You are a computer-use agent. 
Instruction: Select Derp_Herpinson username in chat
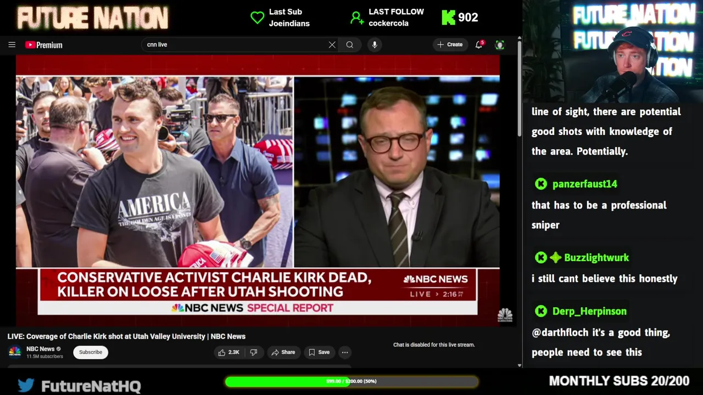tap(589, 311)
